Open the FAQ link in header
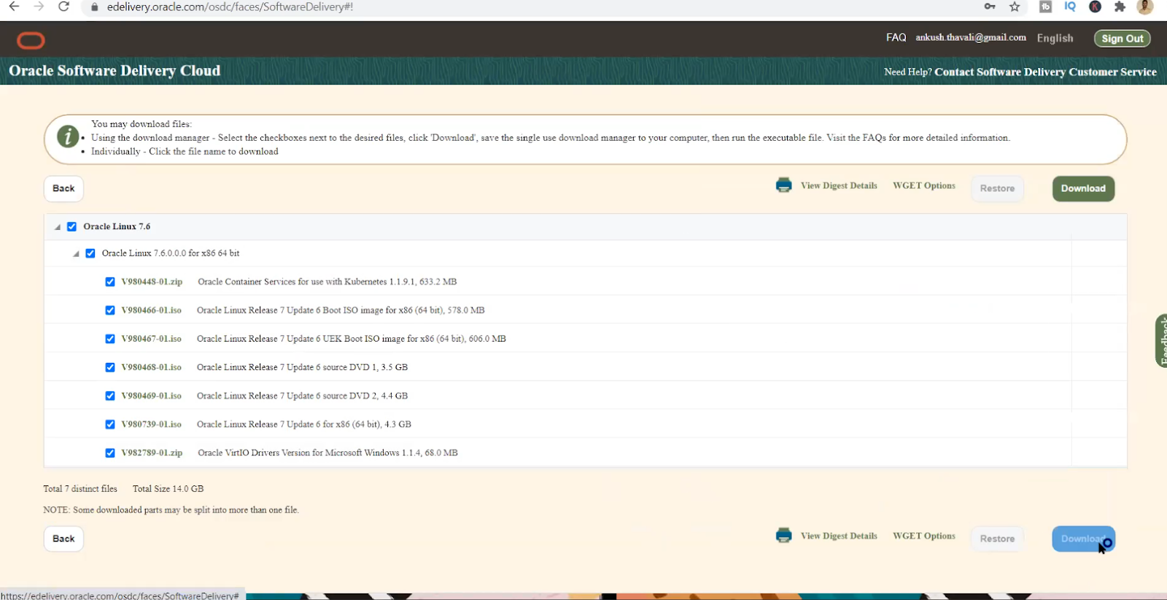Screen dimensions: 1167x600 tap(896, 37)
